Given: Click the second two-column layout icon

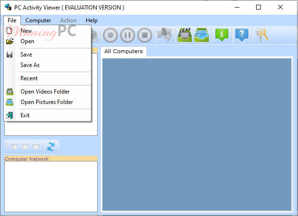Looking at the screenshot, I should pyautogui.click(x=25, y=147).
